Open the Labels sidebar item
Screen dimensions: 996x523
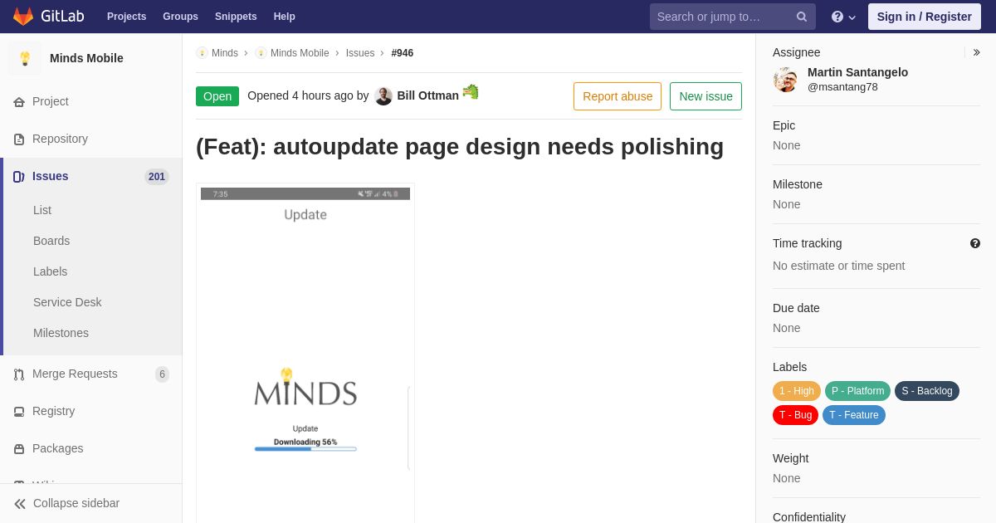coord(50,271)
